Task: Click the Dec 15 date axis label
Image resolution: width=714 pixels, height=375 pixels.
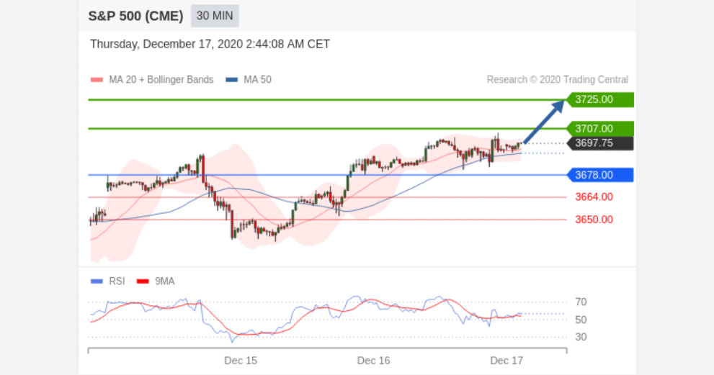Action: pyautogui.click(x=241, y=361)
